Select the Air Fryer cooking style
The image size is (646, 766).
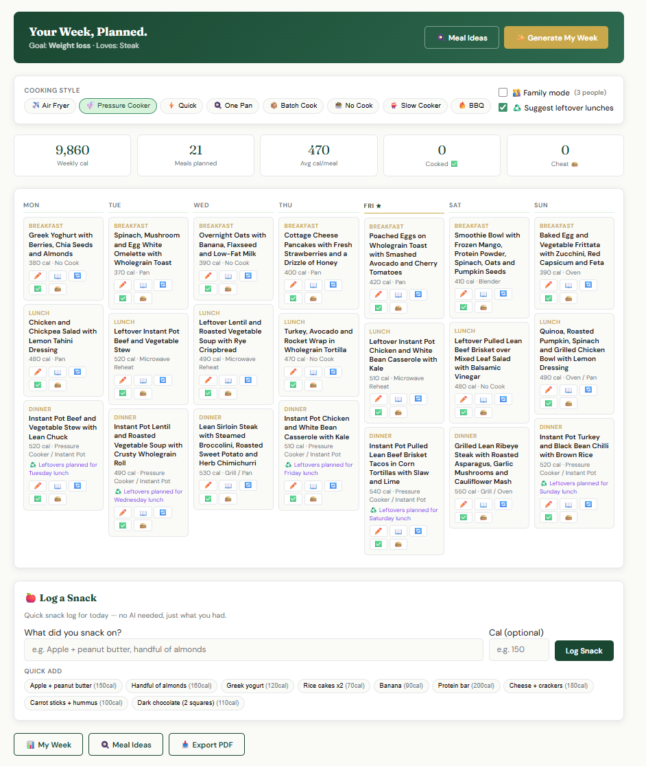click(x=50, y=106)
